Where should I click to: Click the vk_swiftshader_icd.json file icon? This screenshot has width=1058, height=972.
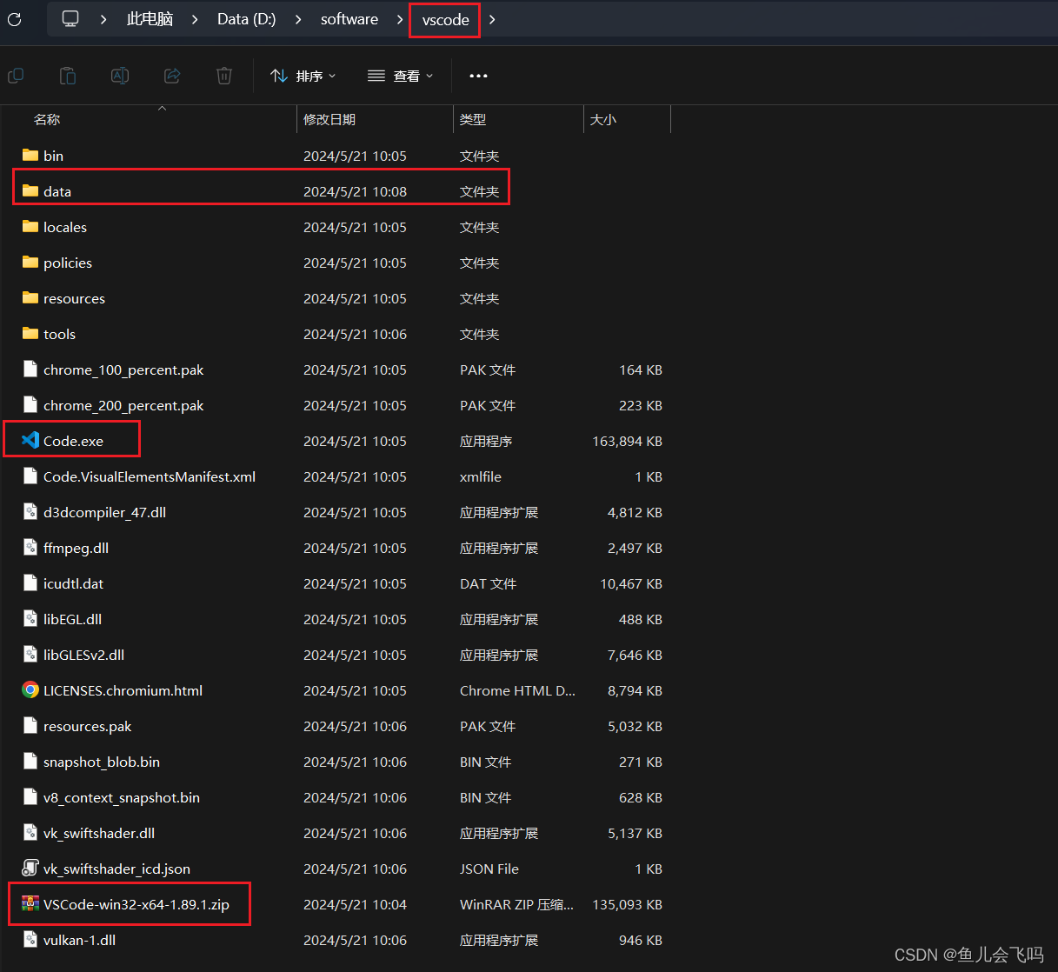pyautogui.click(x=30, y=868)
